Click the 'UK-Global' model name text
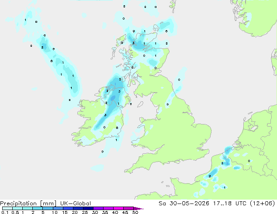Image resolution: width=277 pixels, height=214 pixels. point(76,204)
